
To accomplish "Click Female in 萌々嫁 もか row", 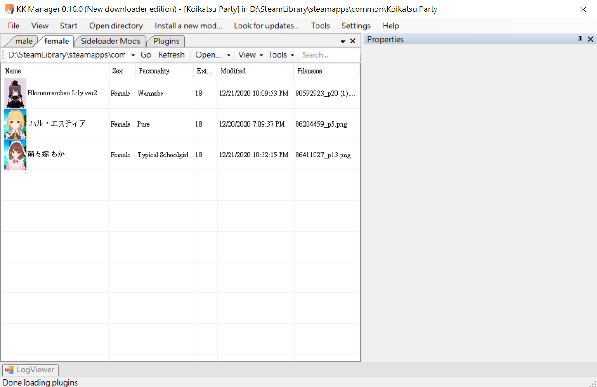I will 120,155.
